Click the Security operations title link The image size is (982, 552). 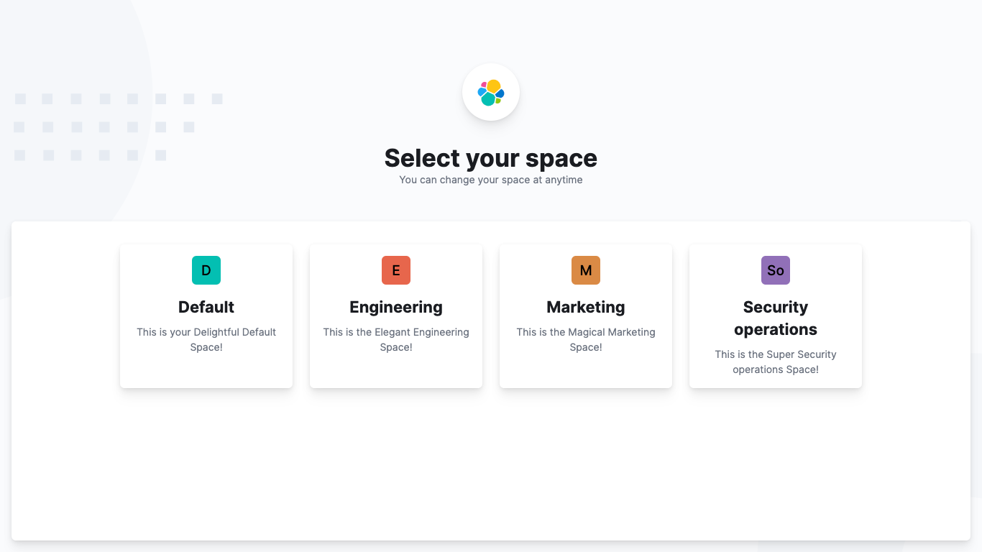coord(776,318)
